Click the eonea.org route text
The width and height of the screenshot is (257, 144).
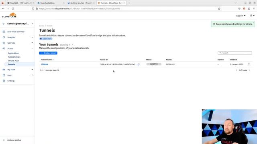tap(170, 64)
